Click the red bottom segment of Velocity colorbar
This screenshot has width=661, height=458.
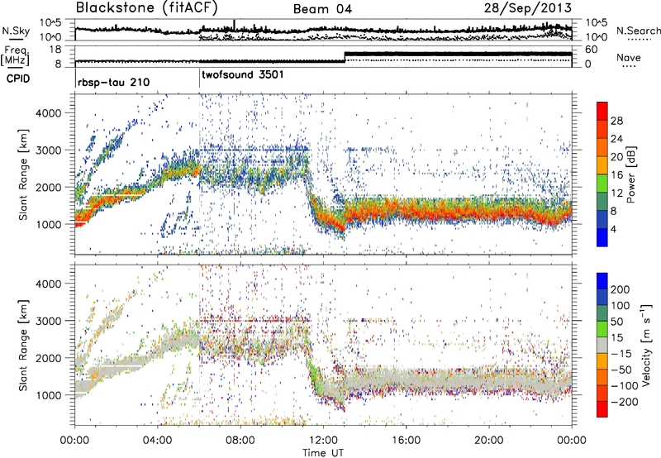602,409
